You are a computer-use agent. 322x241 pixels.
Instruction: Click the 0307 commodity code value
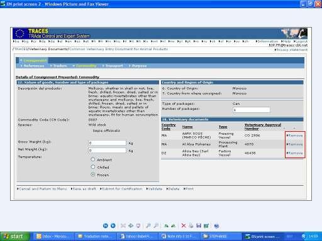click(92, 120)
